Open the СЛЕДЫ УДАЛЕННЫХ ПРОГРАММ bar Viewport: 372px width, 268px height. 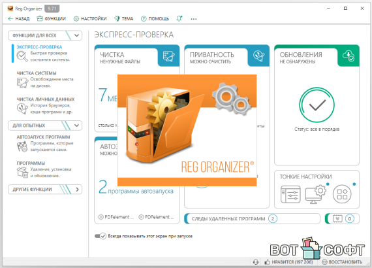252,218
